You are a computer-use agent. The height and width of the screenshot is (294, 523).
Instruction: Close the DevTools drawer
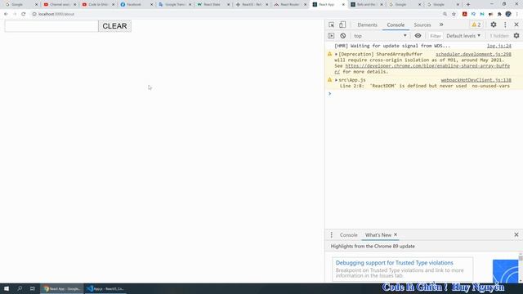pyautogui.click(x=516, y=235)
